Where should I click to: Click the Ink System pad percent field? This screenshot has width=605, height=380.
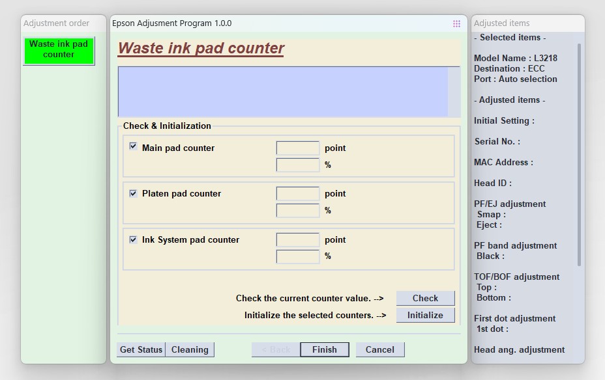coord(298,256)
